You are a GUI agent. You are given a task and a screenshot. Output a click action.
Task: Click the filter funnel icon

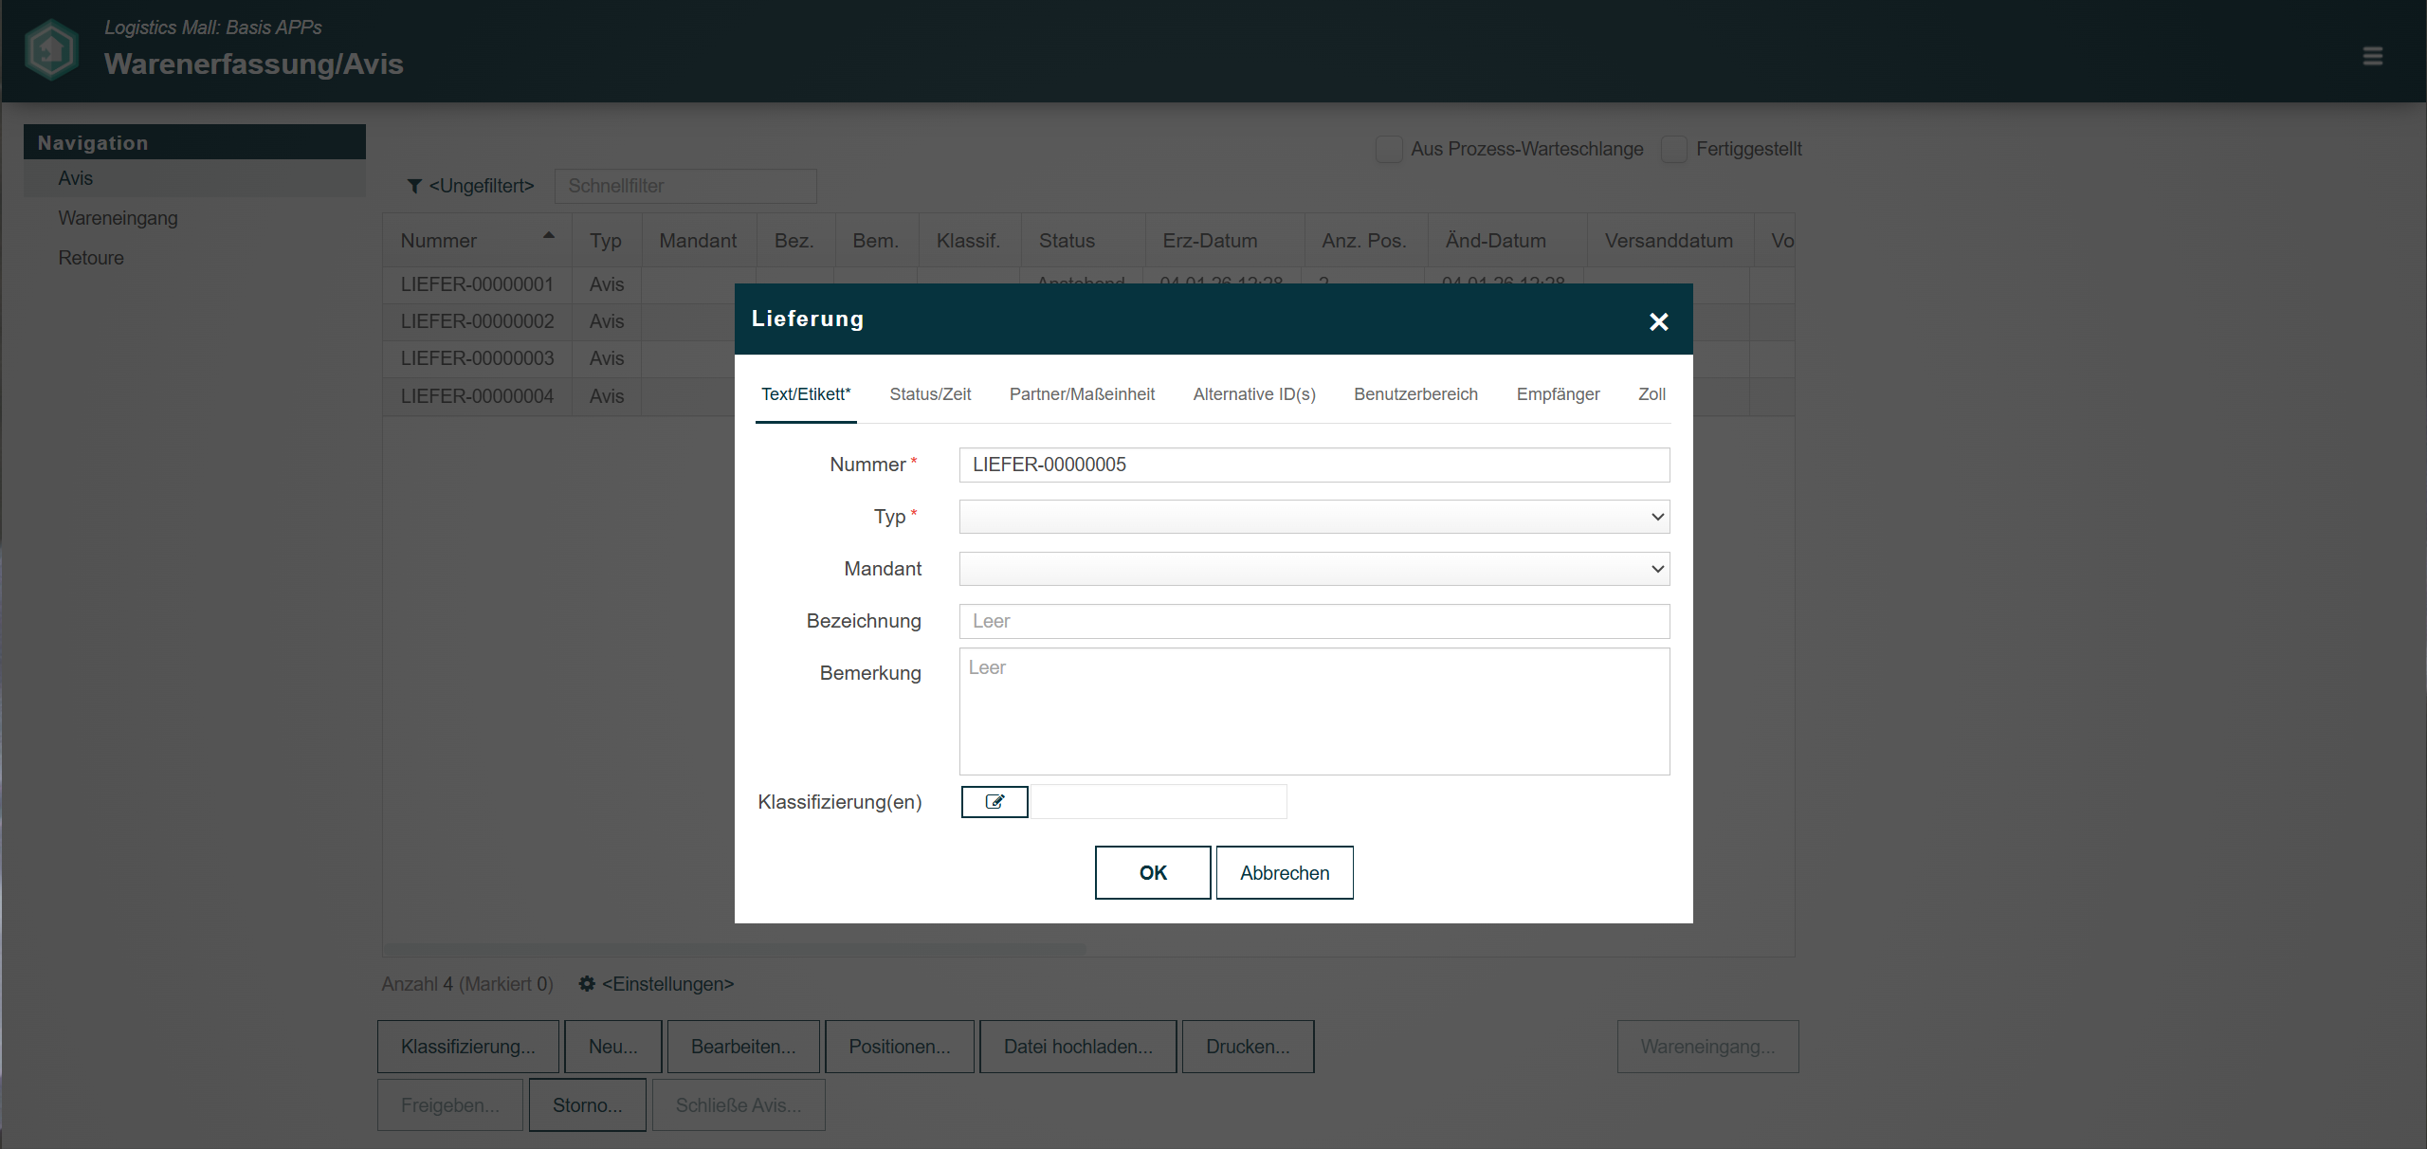[414, 187]
